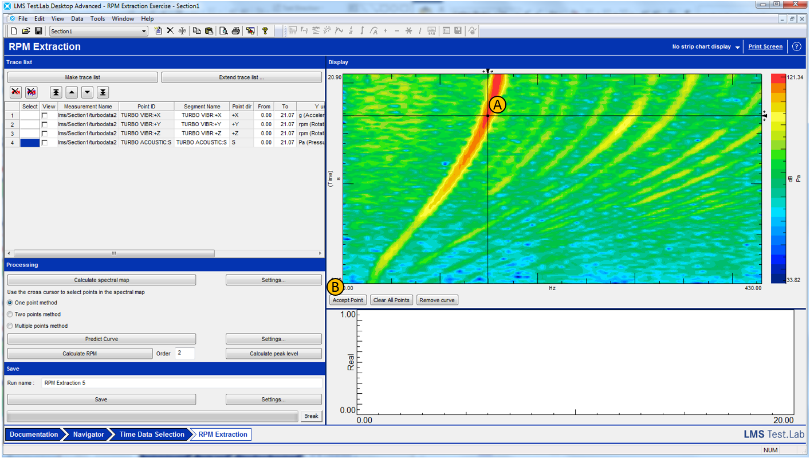Image resolution: width=810 pixels, height=458 pixels.
Task: Click the Predict Curve button
Action: pos(101,339)
